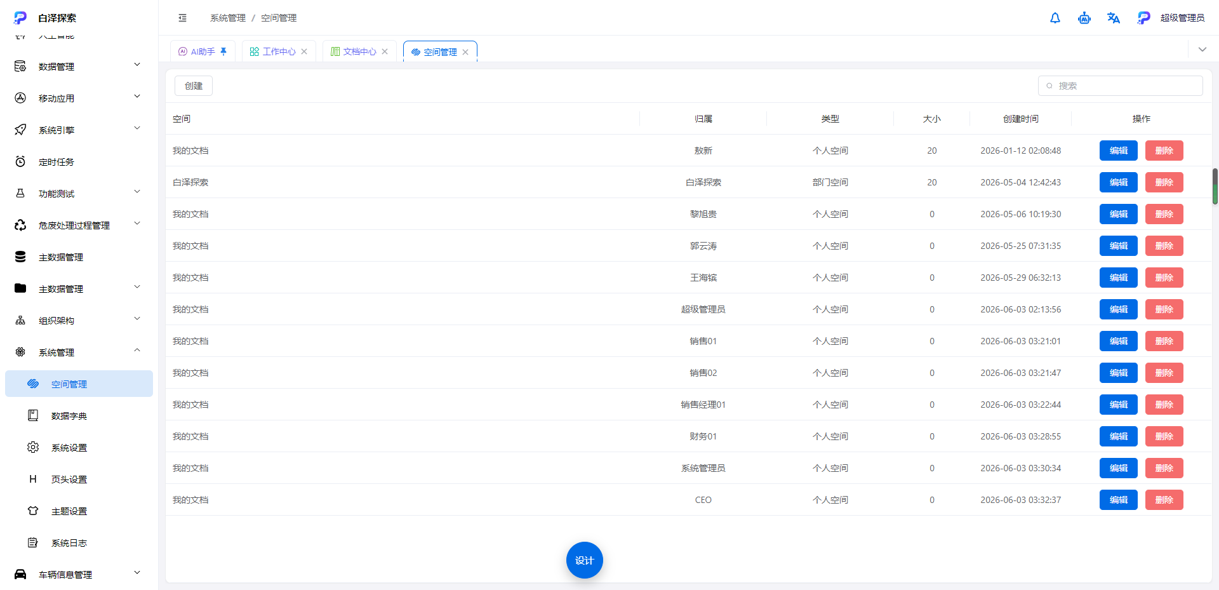Open the tabs overflow dropdown arrow
1219x590 pixels.
click(x=1202, y=50)
